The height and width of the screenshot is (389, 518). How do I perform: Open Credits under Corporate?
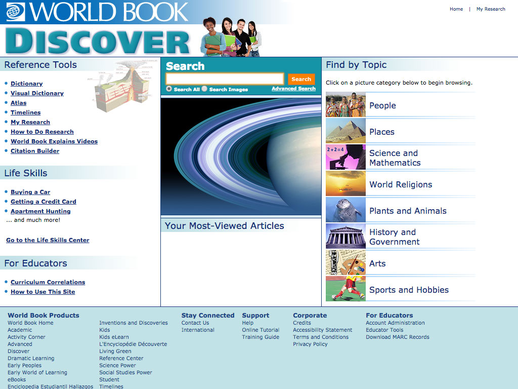[302, 323]
